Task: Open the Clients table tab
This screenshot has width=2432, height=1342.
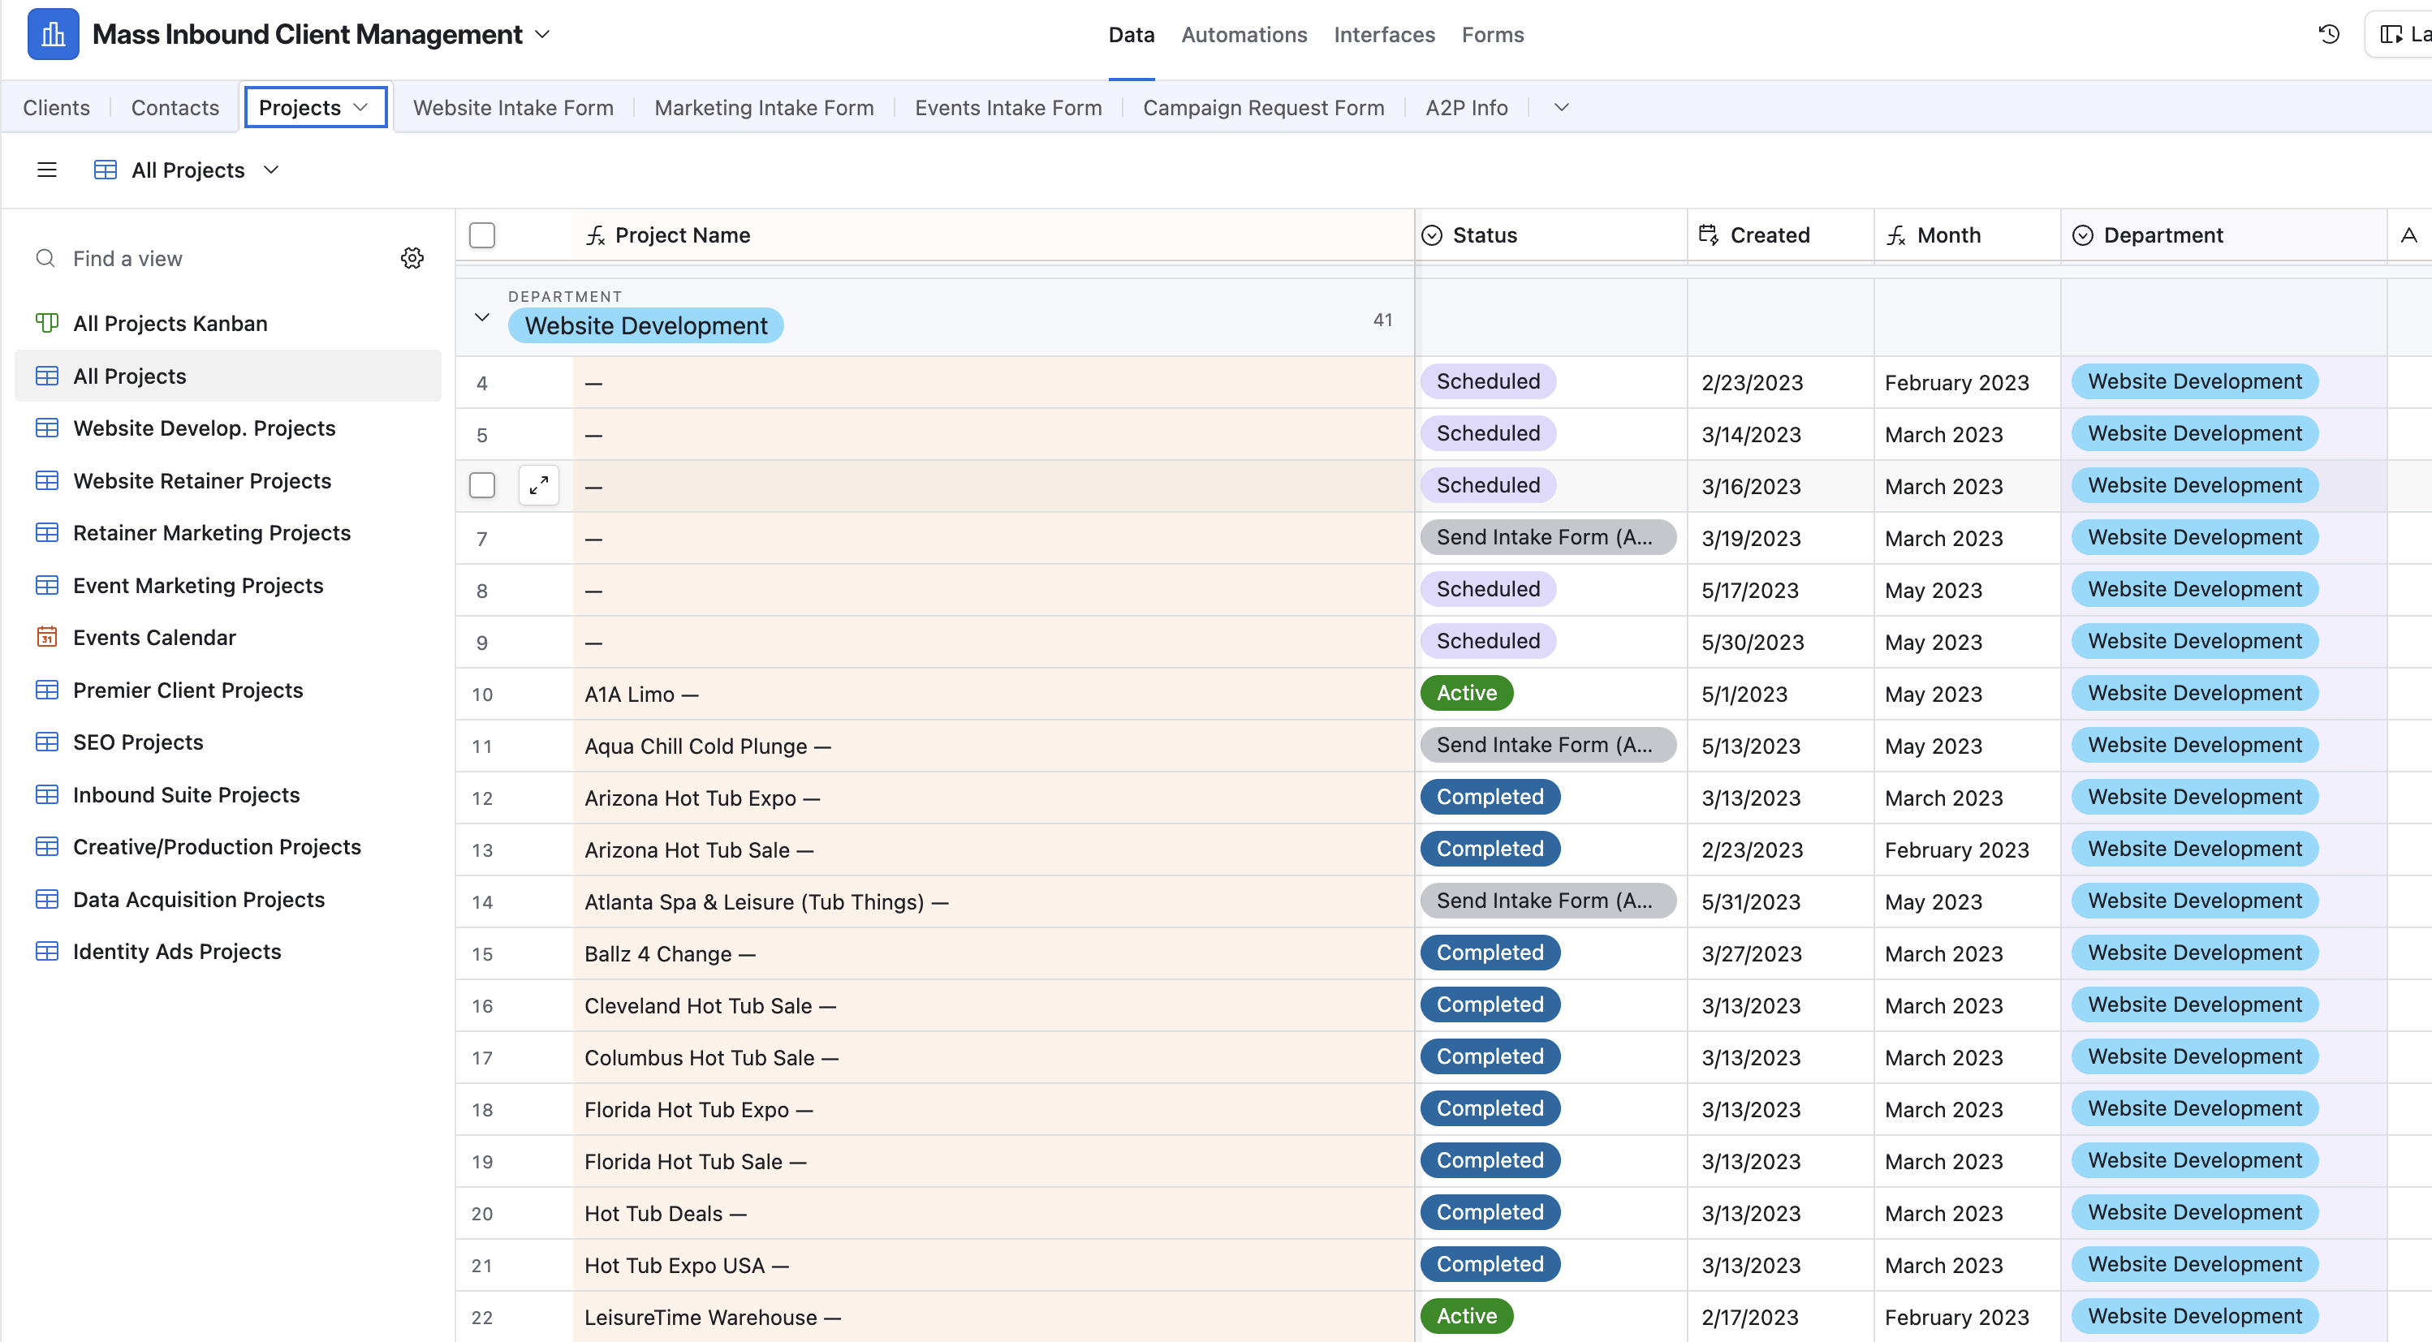Action: click(x=57, y=108)
